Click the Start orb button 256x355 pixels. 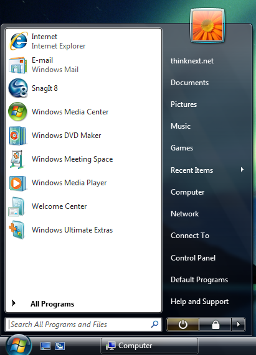19,345
